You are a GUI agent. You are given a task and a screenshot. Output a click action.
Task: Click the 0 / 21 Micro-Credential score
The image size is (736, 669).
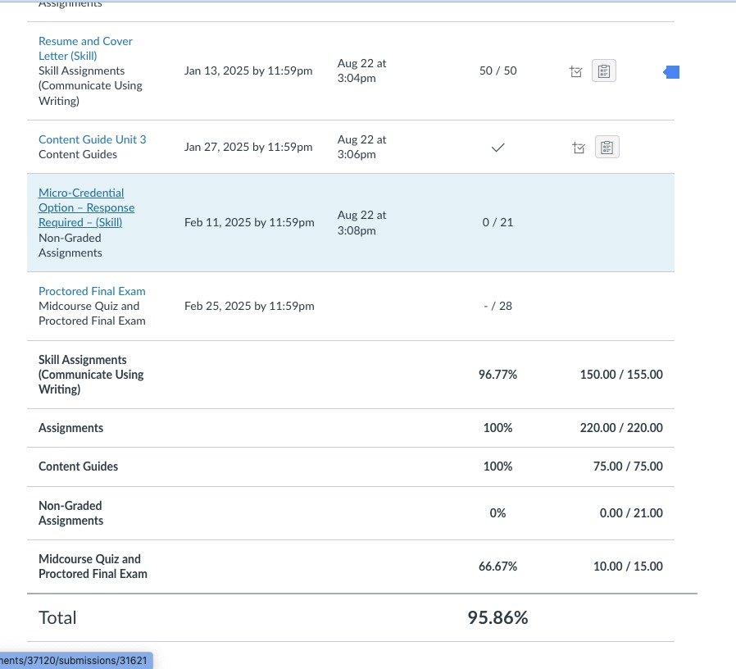(497, 222)
